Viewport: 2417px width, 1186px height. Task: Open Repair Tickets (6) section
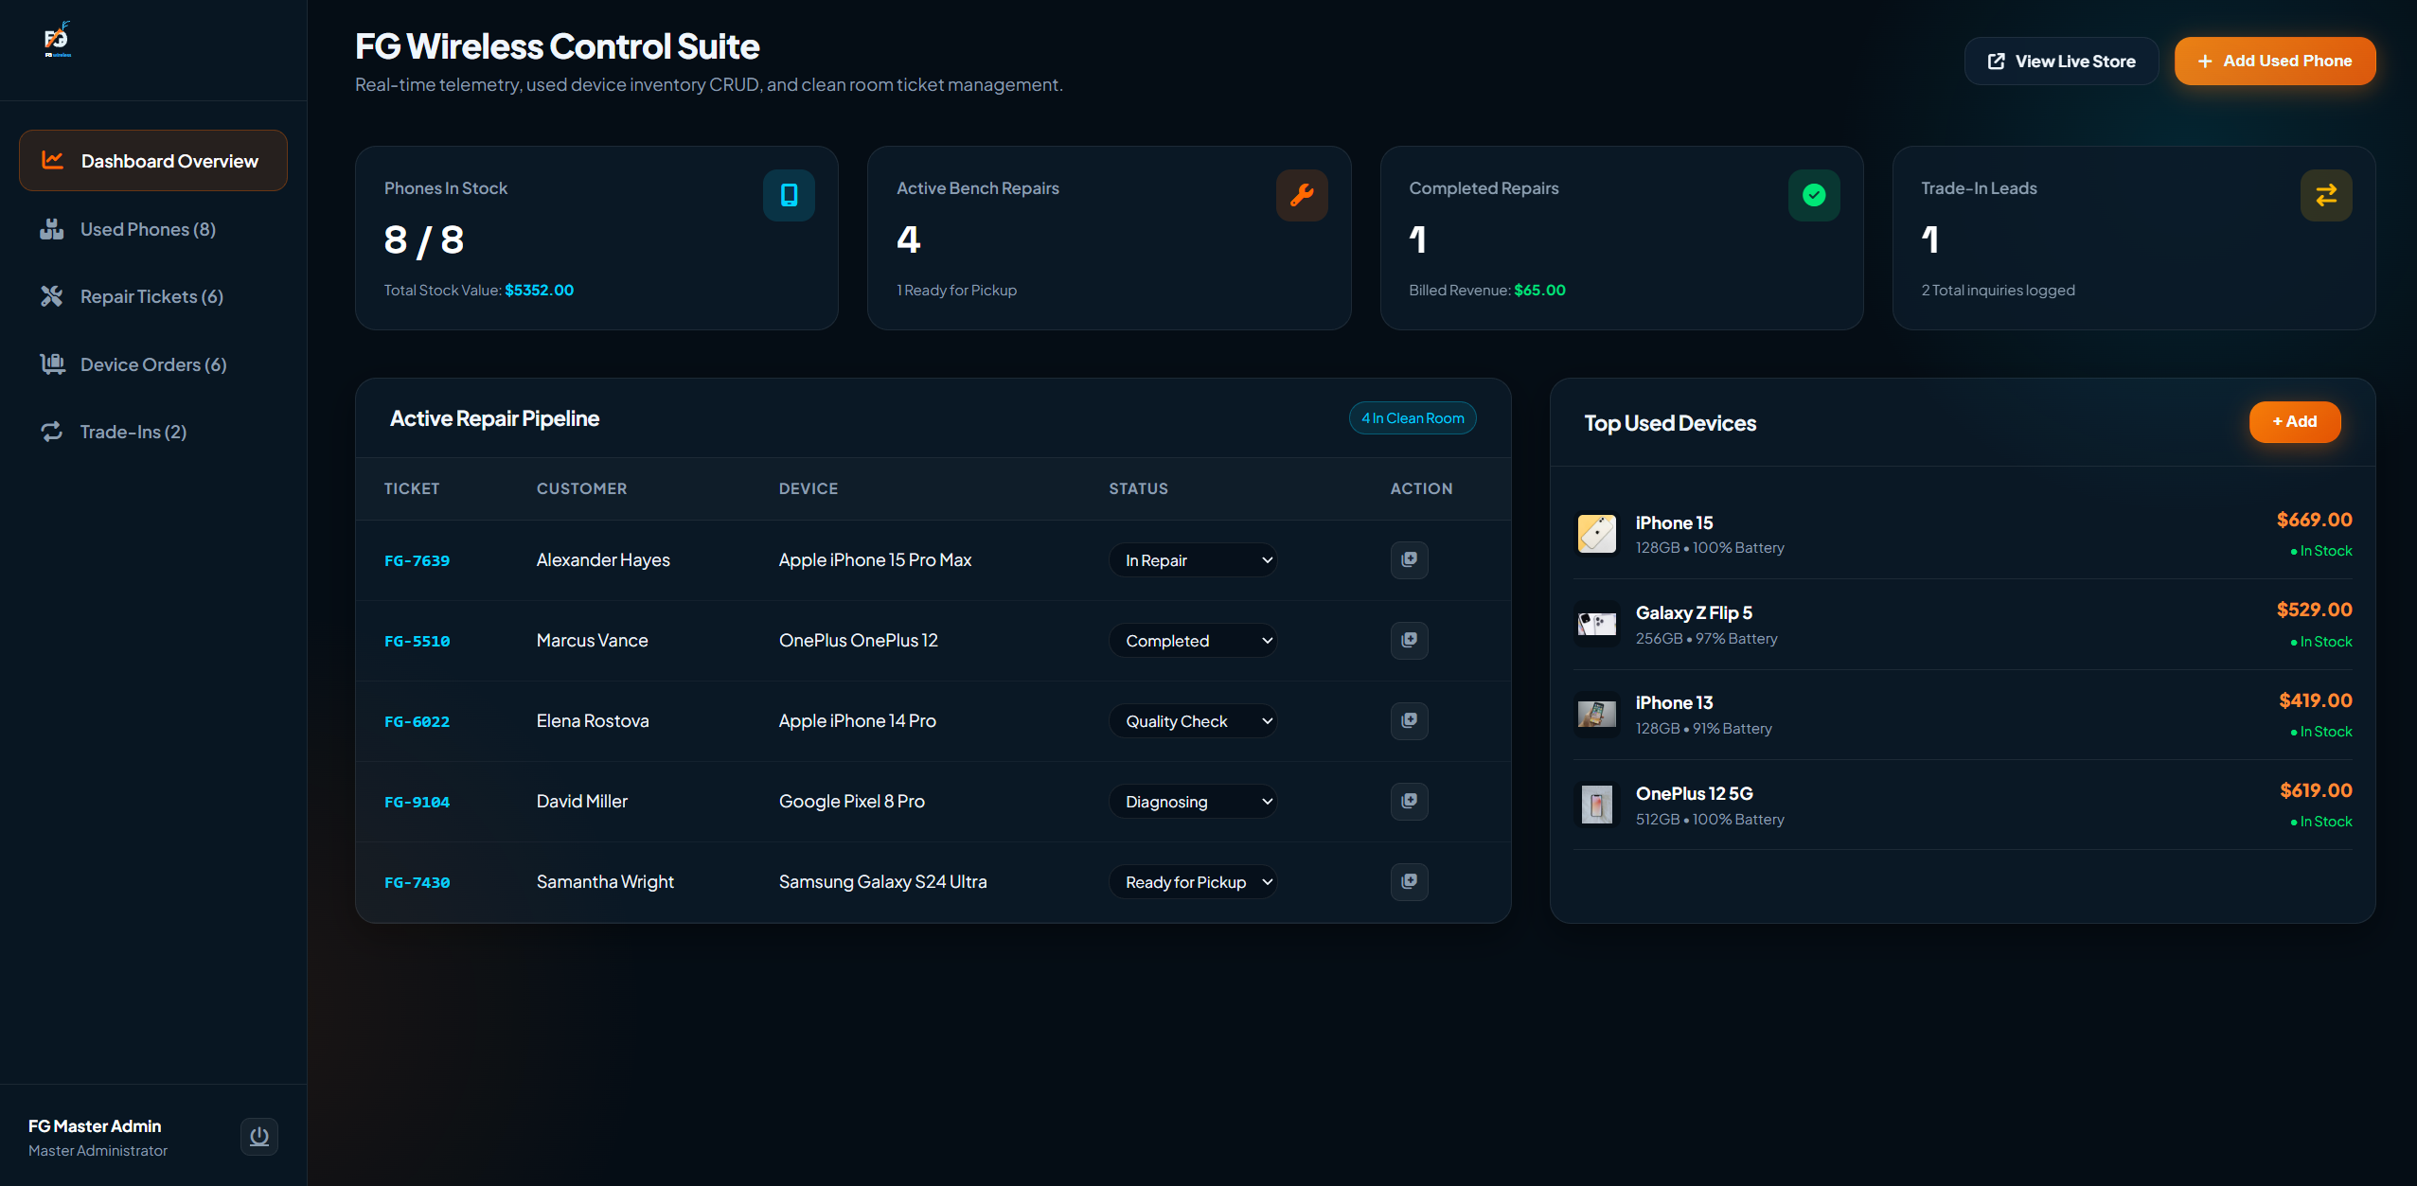(x=153, y=296)
